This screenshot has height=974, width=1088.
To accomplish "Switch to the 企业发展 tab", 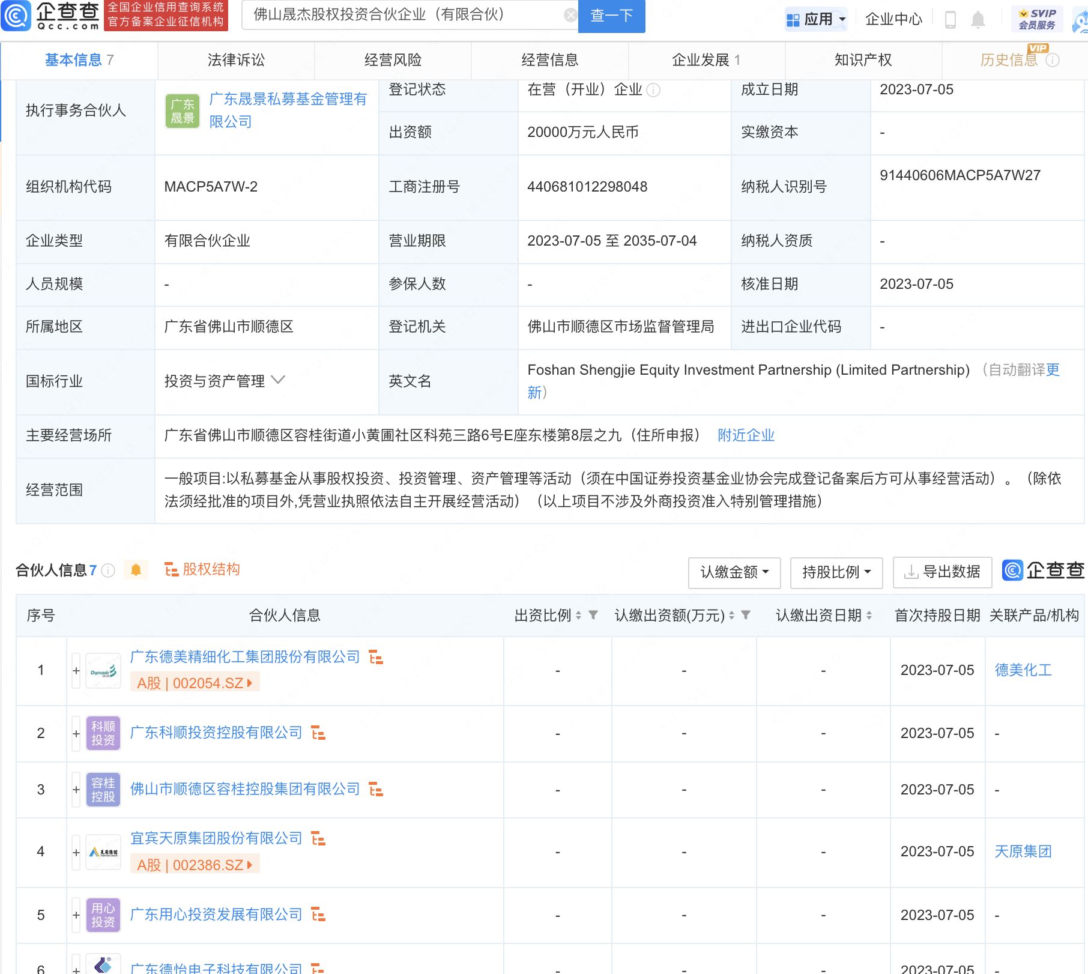I will click(x=706, y=60).
